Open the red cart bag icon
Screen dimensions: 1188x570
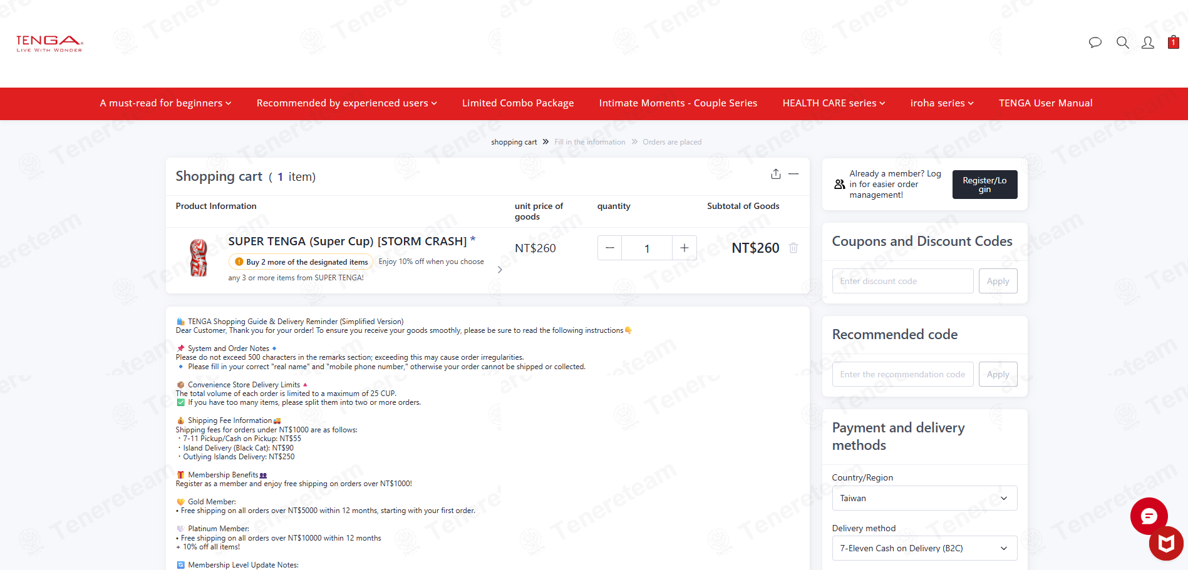tap(1174, 42)
